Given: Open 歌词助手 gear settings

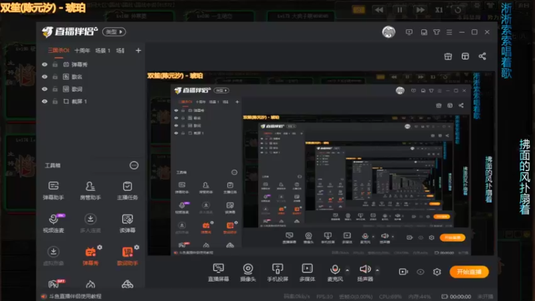Looking at the screenshot, I should pyautogui.click(x=137, y=247).
